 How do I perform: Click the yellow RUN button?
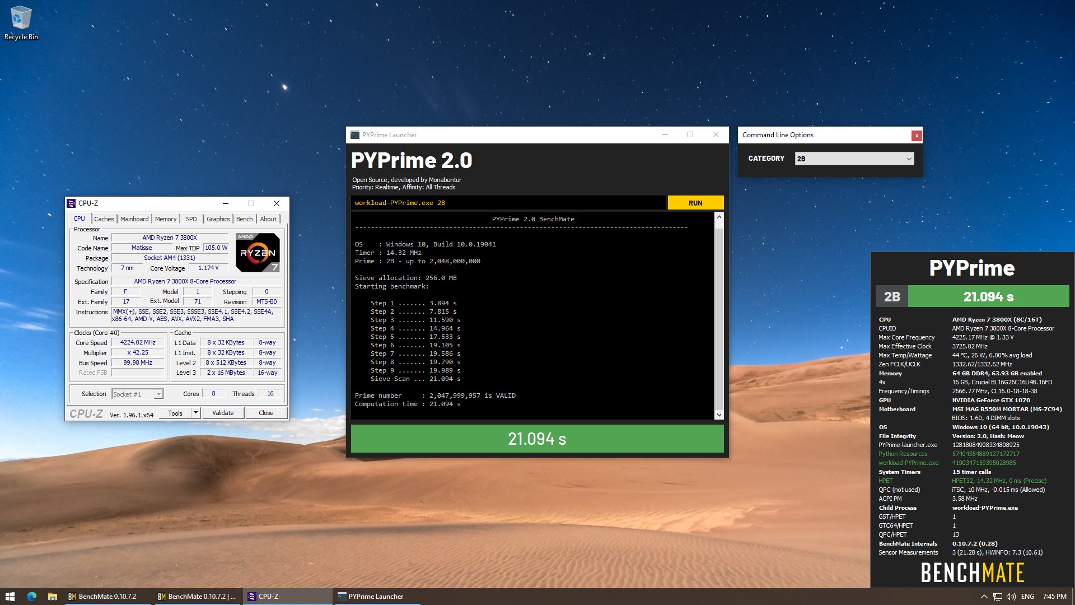tap(695, 203)
